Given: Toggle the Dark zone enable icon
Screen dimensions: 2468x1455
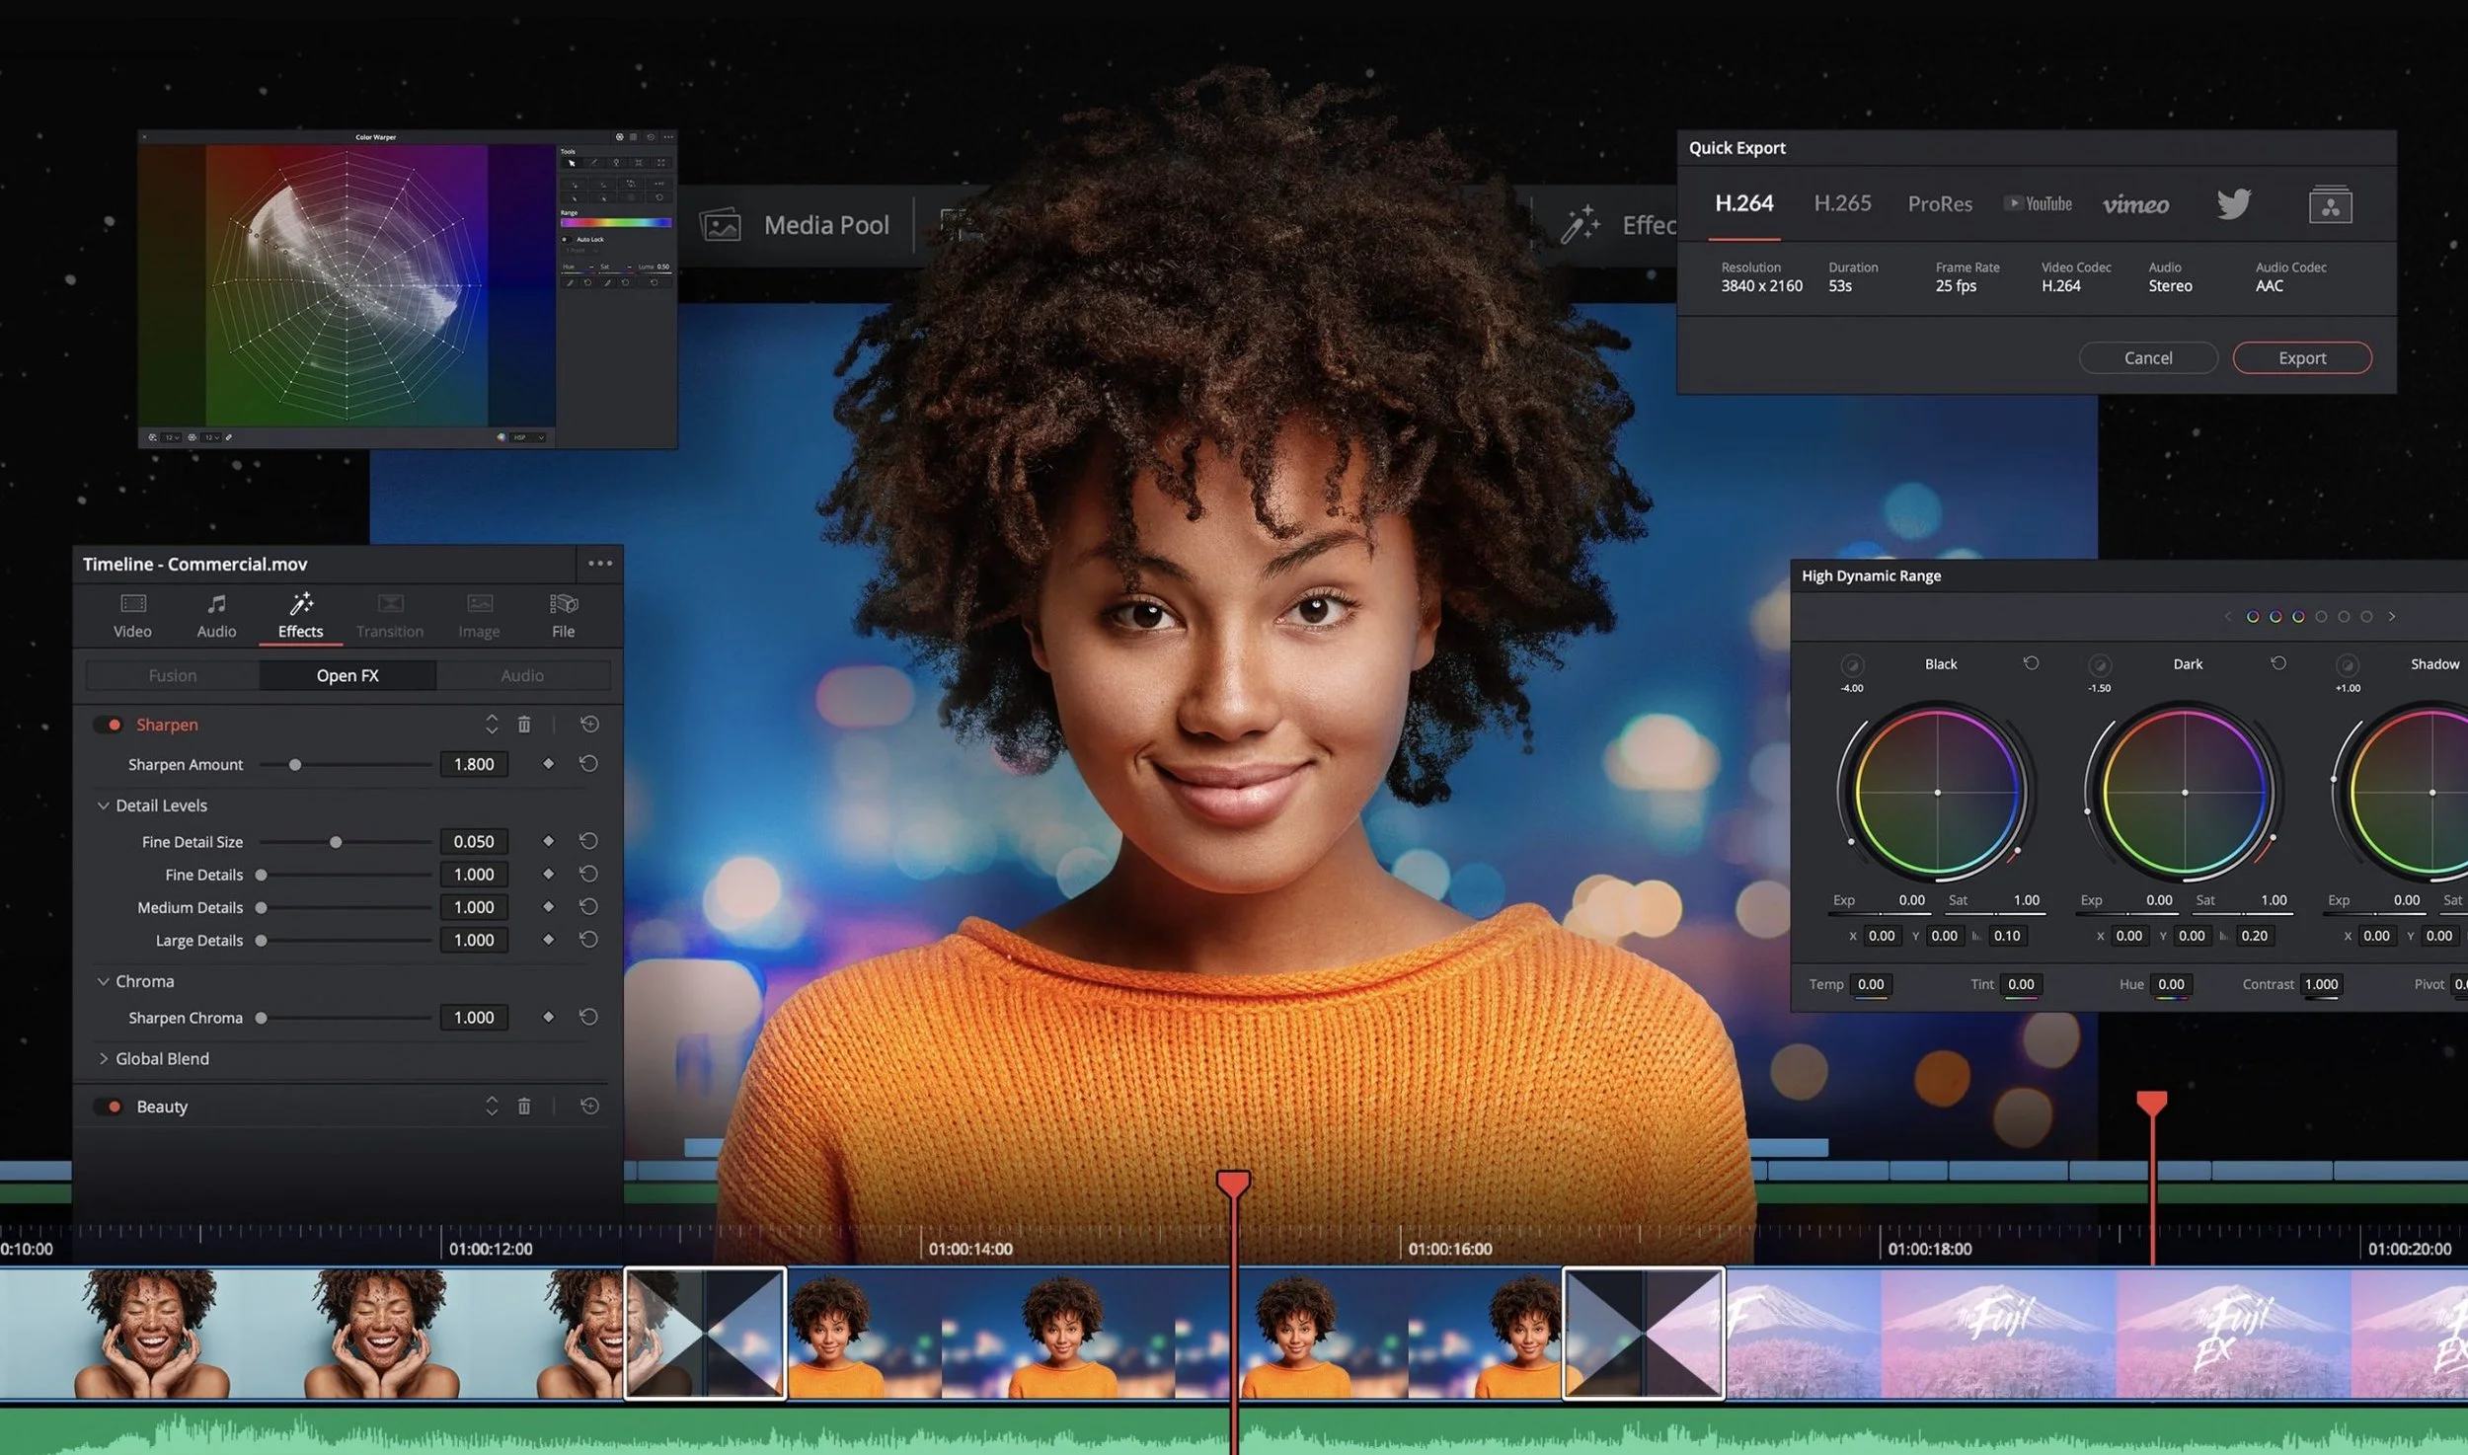Looking at the screenshot, I should click(2100, 665).
